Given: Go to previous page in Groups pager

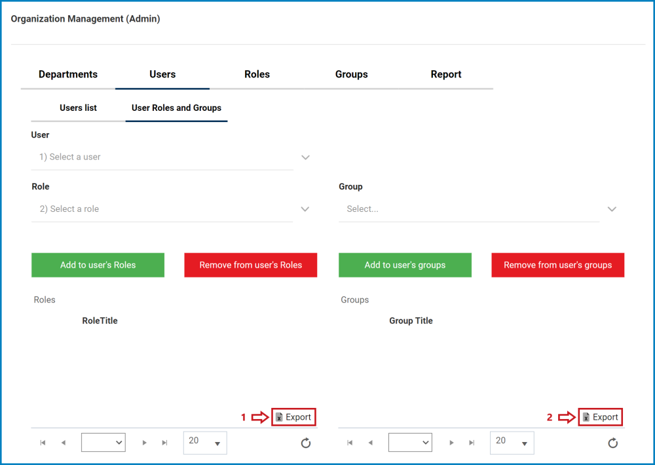Looking at the screenshot, I should 371,443.
